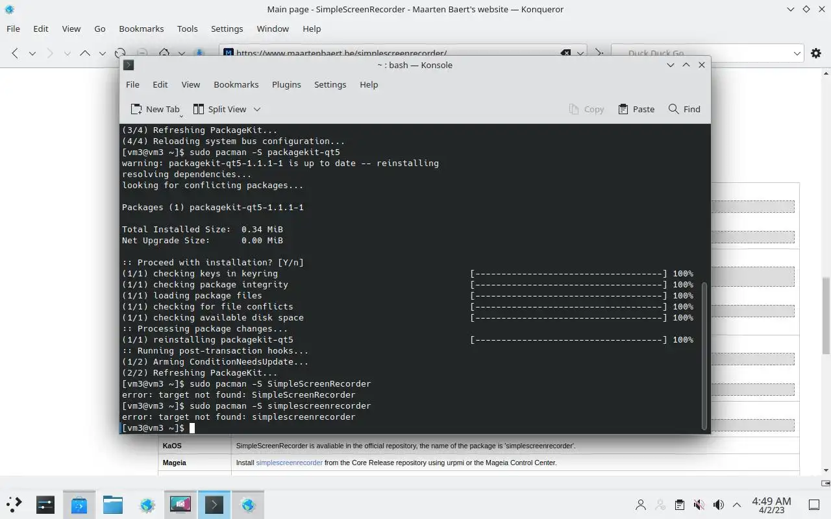Open the File menu in Konsole

tap(132, 84)
